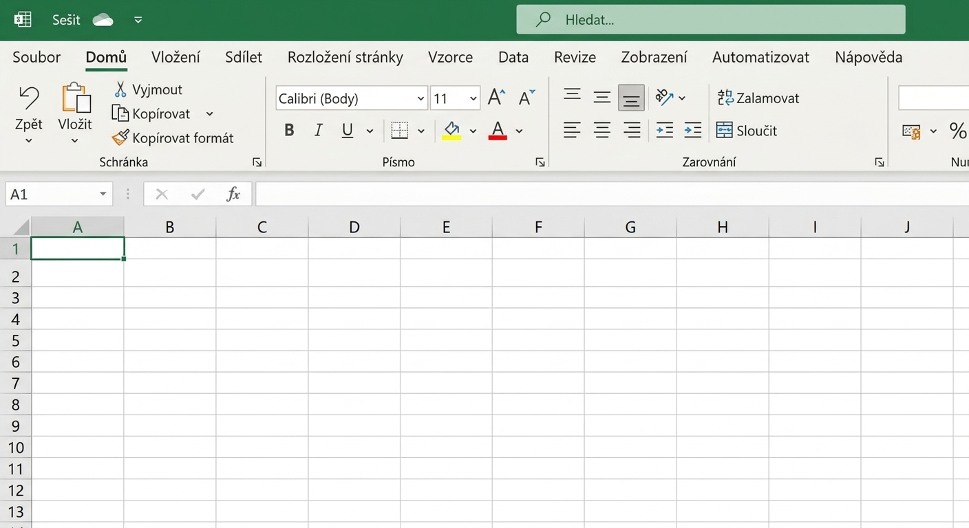Open the font size 11 dropdown
The image size is (969, 528).
[473, 99]
